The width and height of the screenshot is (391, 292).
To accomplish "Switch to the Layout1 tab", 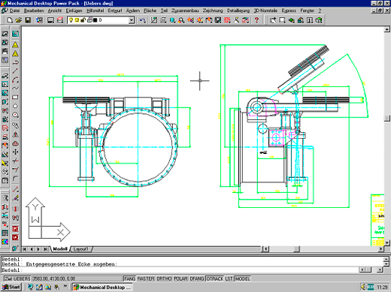I will (x=81, y=249).
